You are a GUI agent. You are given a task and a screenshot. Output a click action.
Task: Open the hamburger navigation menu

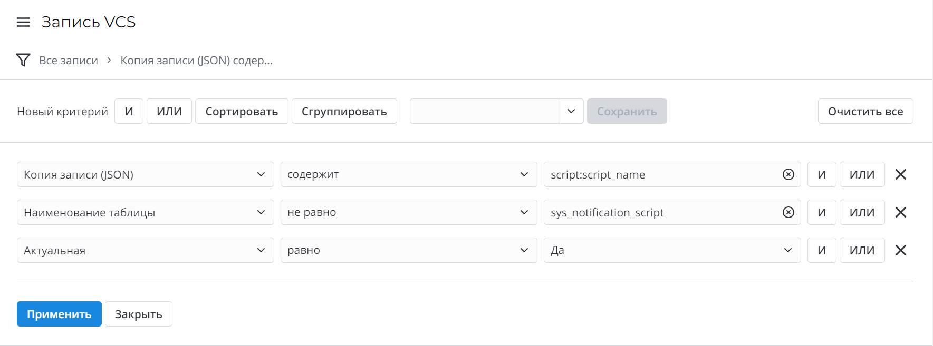coord(23,22)
